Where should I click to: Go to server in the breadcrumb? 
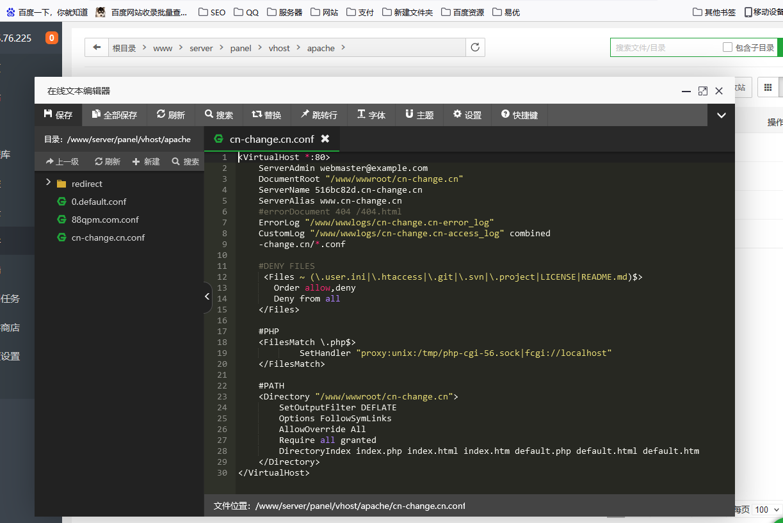(x=201, y=48)
